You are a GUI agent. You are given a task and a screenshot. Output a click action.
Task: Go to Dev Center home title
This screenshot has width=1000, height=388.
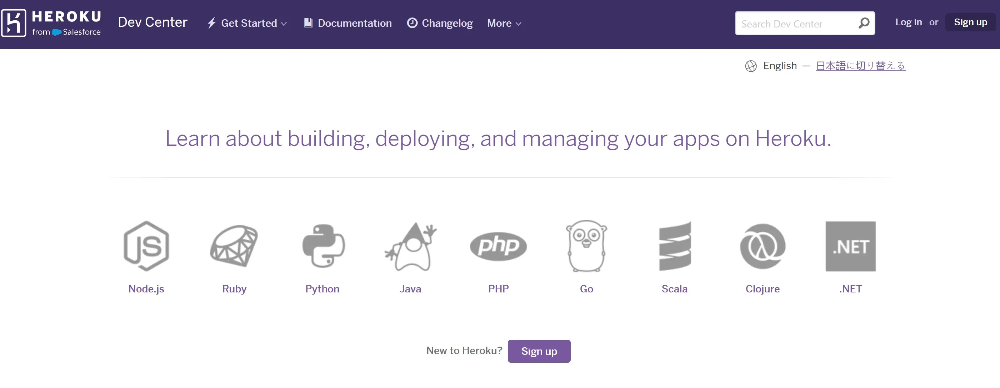coord(152,22)
